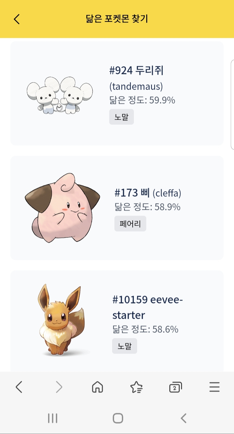Tap the 노말 type tag under tandemaus
The image size is (234, 434).
[122, 117]
